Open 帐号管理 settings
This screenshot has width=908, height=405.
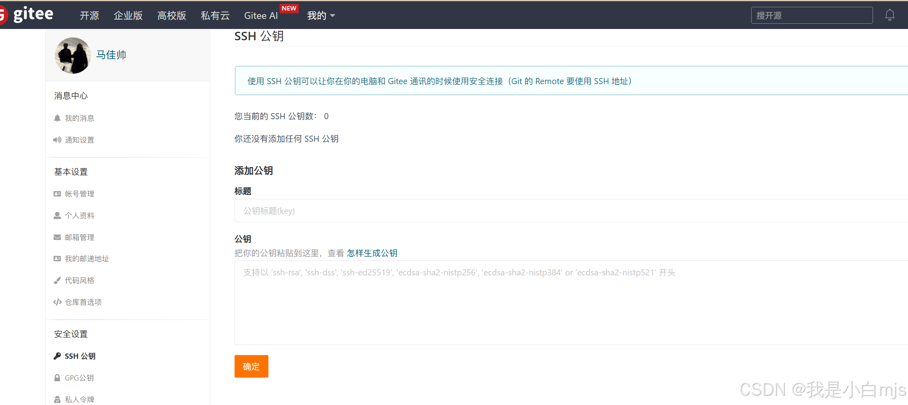tap(79, 194)
